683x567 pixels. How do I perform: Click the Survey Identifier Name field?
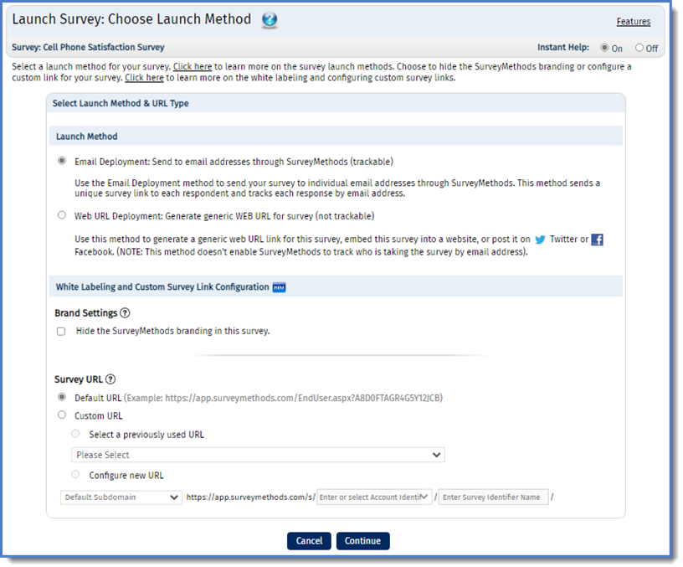[x=493, y=497]
